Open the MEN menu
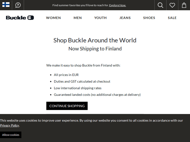190x142 pixels. (x=78, y=18)
